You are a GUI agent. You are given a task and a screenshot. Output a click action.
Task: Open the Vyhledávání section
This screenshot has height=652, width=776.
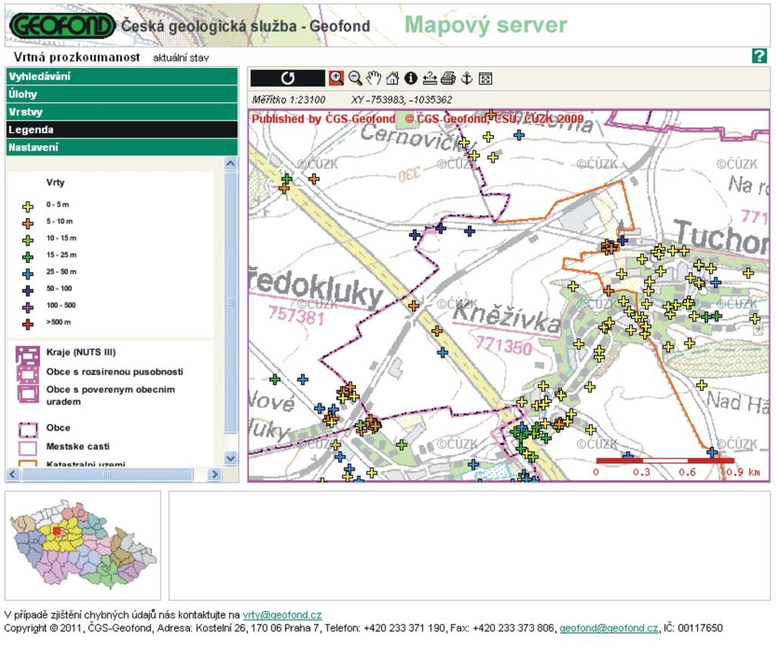click(122, 77)
